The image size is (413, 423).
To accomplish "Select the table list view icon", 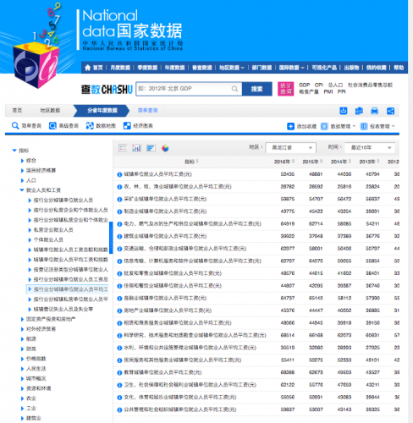I will (x=123, y=148).
